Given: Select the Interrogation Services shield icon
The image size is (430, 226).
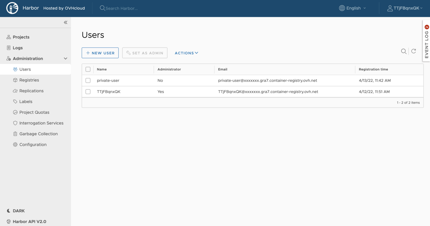Looking at the screenshot, I should click(x=15, y=123).
